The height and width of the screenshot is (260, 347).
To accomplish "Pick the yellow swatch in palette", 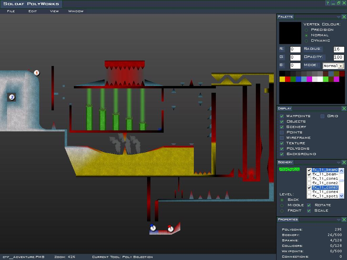I will 282,79.
